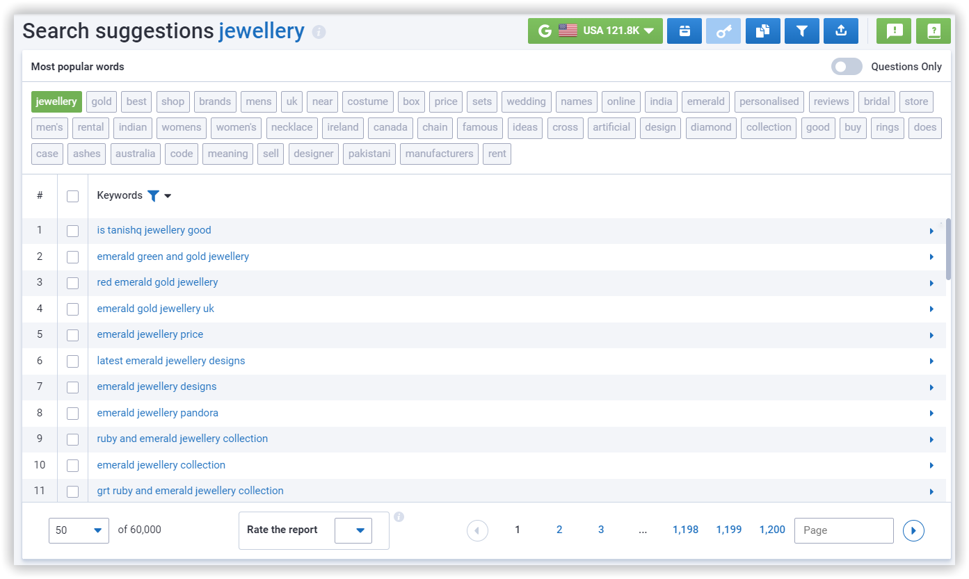Image resolution: width=969 pixels, height=579 pixels.
Task: Open the 50 results-per-page dropdown
Action: (x=79, y=530)
